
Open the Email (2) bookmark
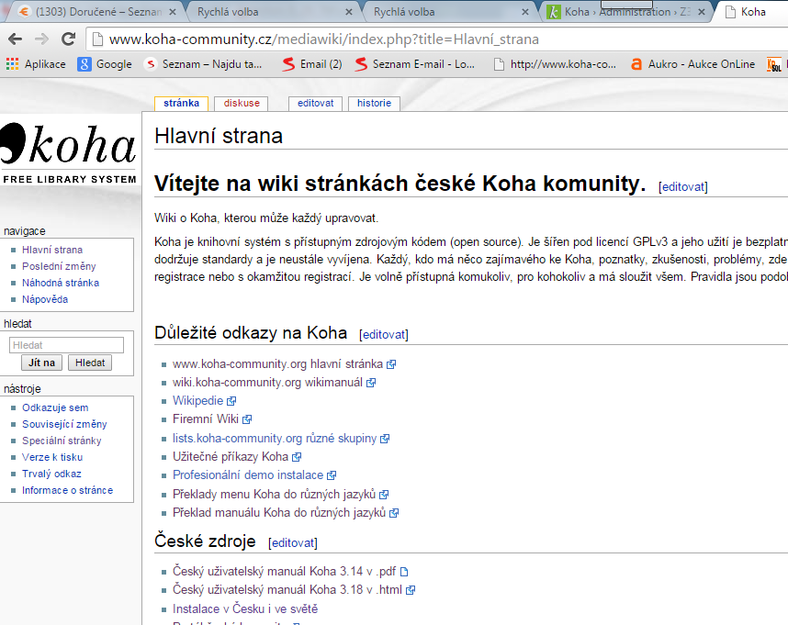coord(312,64)
